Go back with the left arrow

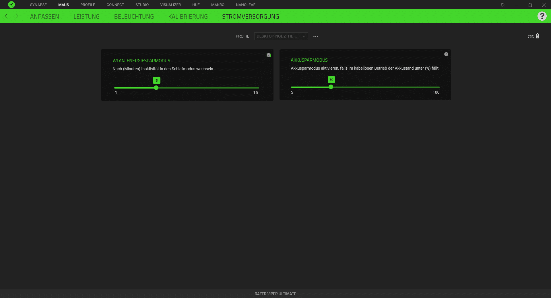coord(6,16)
